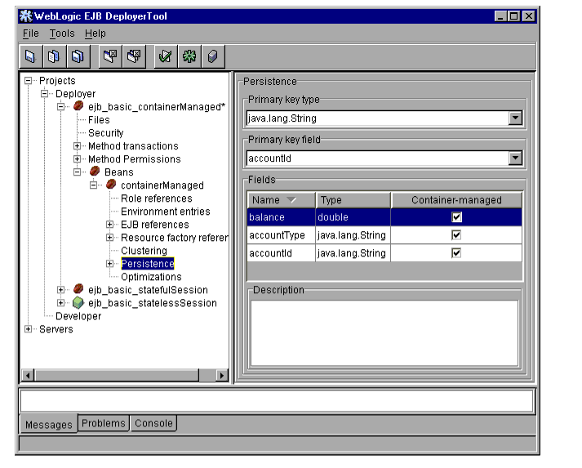Select the Files tree item
Screen dimensions: 582x468
click(x=99, y=120)
